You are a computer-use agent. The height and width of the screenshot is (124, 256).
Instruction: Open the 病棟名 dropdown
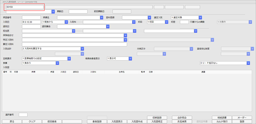(x=101, y=18)
